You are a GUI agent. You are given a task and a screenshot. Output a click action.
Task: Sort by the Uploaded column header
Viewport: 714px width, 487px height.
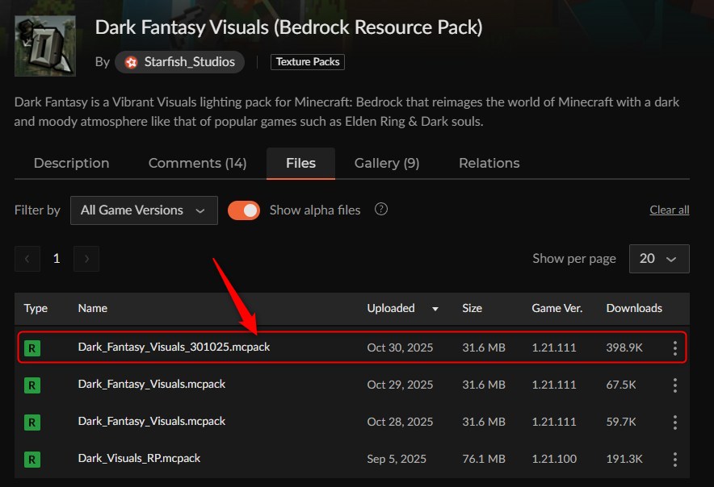(x=391, y=308)
